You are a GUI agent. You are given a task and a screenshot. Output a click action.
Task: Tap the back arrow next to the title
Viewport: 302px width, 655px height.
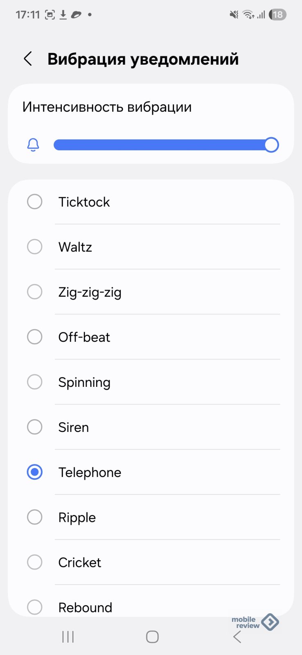tap(28, 59)
